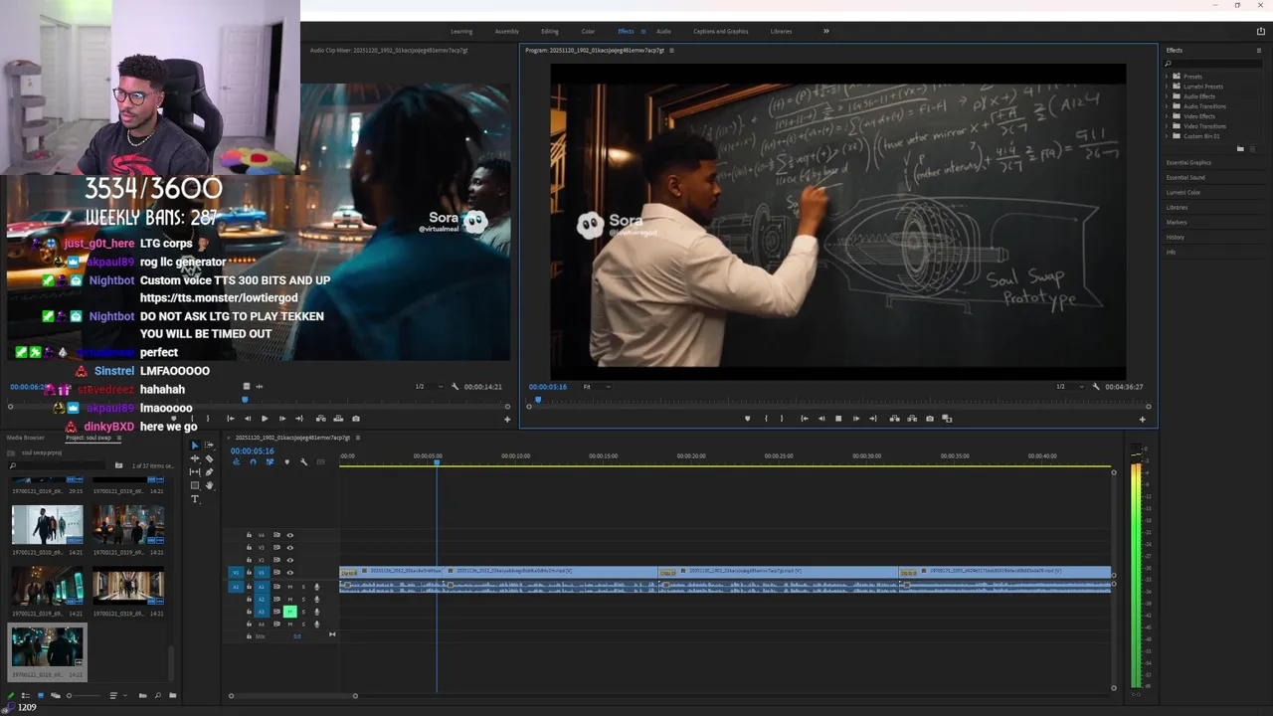Open timeline display settings wrench
The height and width of the screenshot is (716, 1273).
tap(303, 462)
